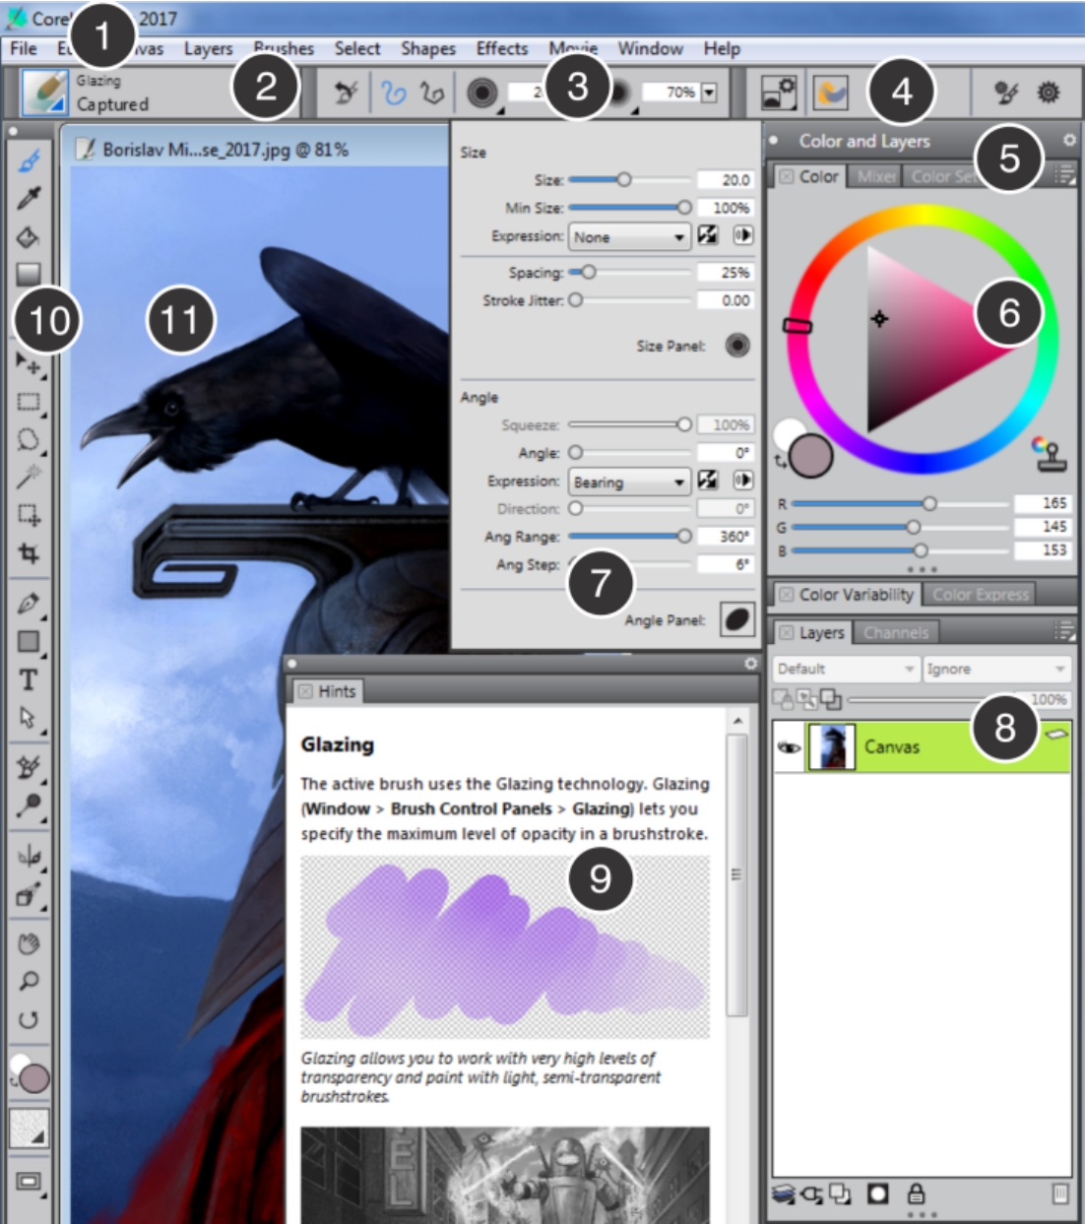
Task: Click the R red value slider
Action: click(900, 503)
